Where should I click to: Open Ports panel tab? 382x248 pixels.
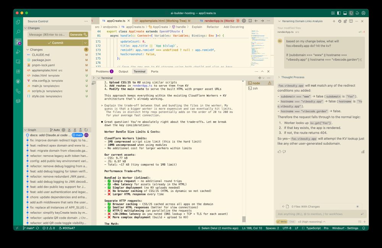154,72
